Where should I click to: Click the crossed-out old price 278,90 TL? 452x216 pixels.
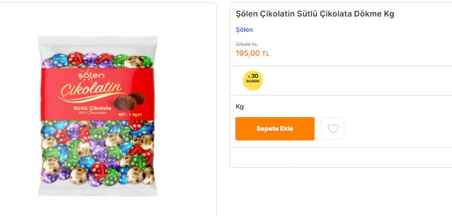(246, 44)
